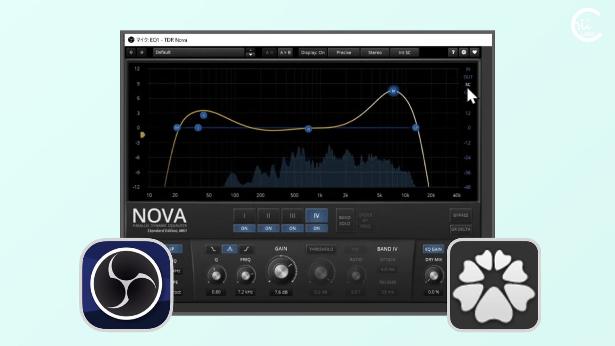Click the GAIN knob
The width and height of the screenshot is (615, 346).
[281, 272]
